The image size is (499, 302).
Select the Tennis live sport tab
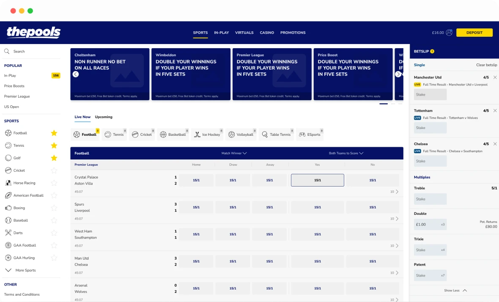pyautogui.click(x=114, y=135)
